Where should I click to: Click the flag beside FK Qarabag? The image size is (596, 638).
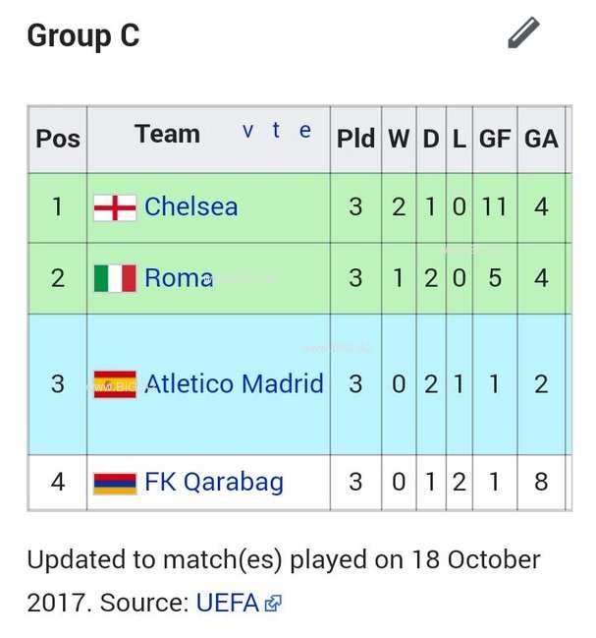click(115, 483)
